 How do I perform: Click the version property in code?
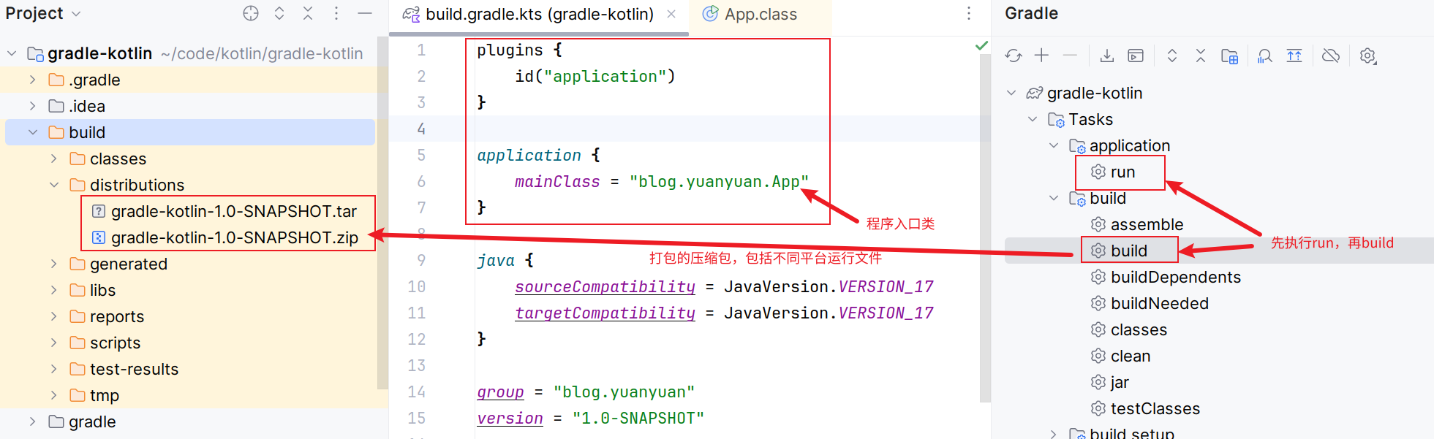point(510,418)
